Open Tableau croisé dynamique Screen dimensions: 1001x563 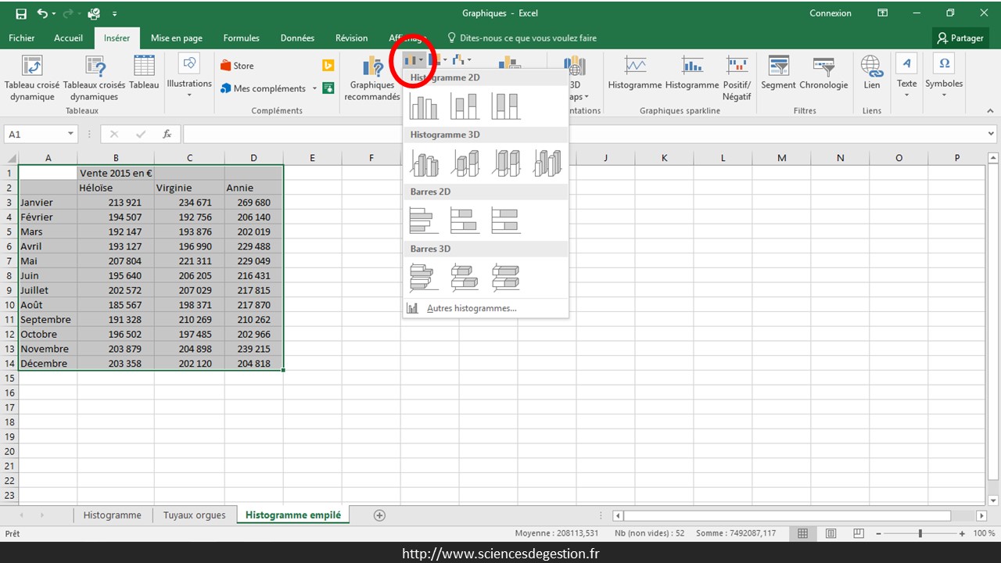[x=32, y=78]
